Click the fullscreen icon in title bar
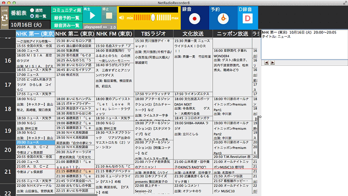 tap(345, 3)
